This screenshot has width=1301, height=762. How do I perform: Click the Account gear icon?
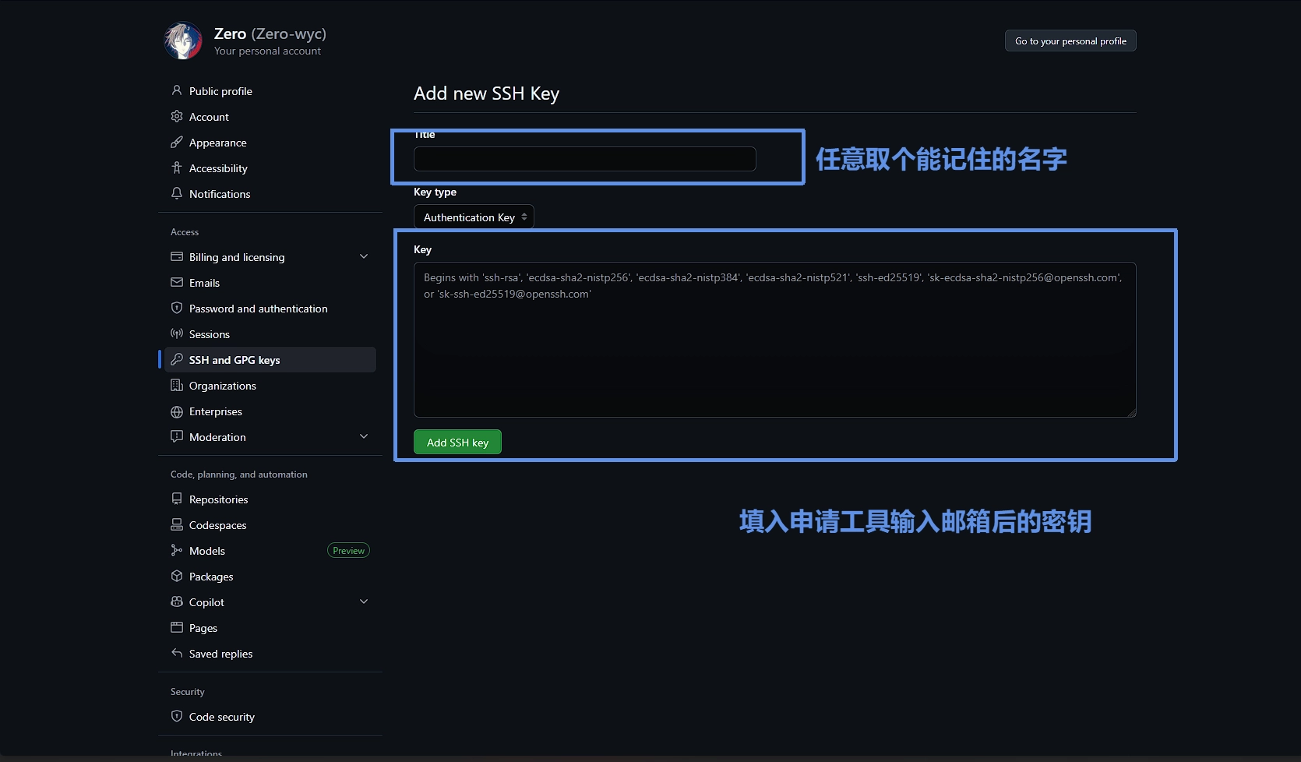177,117
